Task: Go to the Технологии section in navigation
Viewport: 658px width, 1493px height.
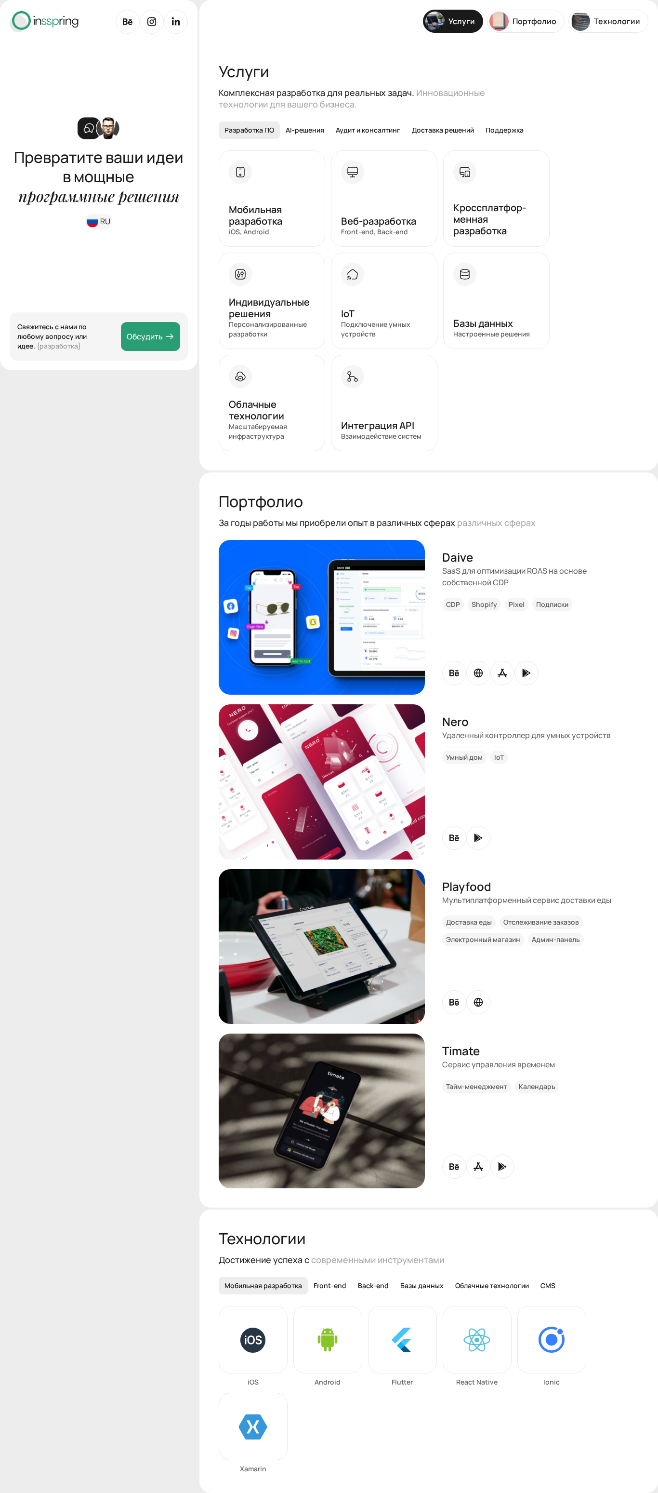Action: click(608, 21)
